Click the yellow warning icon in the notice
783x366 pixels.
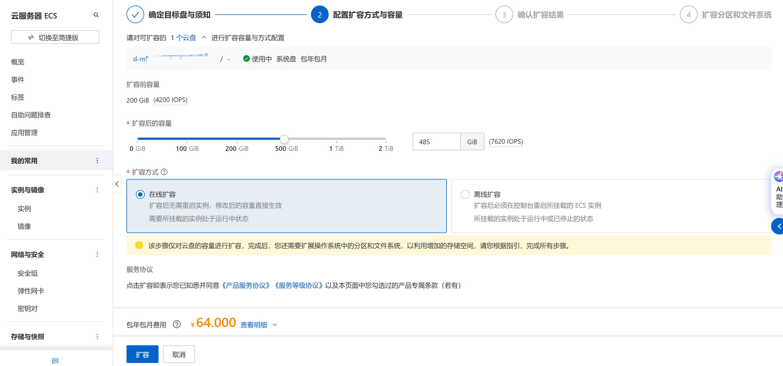[139, 245]
